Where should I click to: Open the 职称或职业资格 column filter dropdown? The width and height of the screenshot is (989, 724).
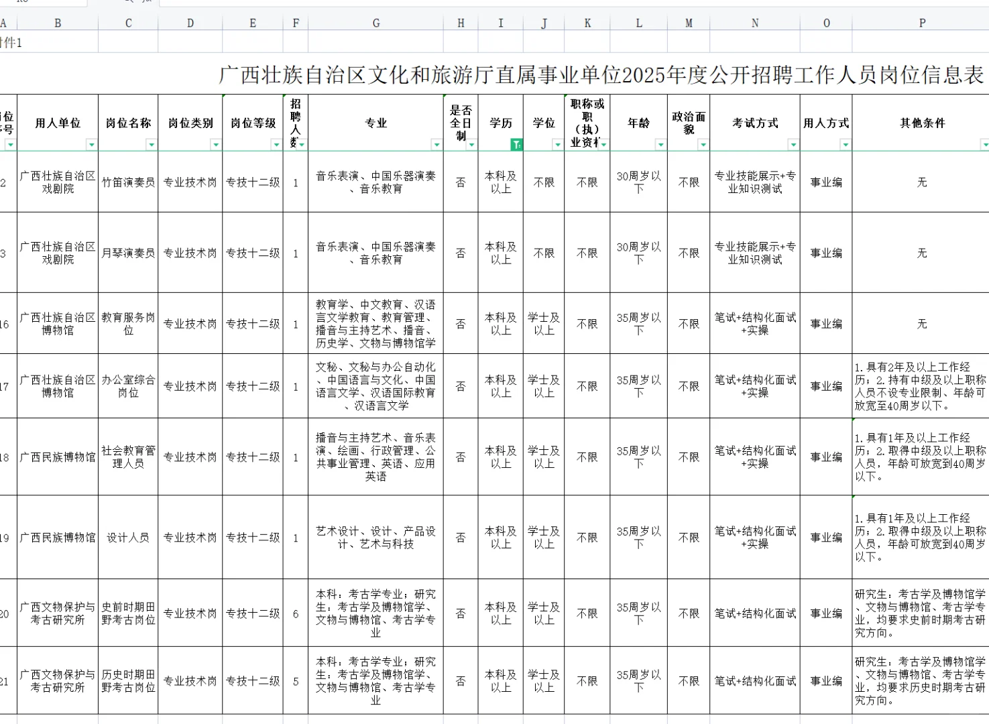click(x=603, y=145)
